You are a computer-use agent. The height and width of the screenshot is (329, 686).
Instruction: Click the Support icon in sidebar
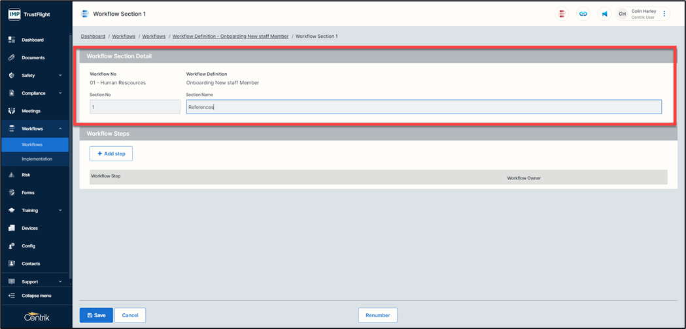[x=12, y=282]
